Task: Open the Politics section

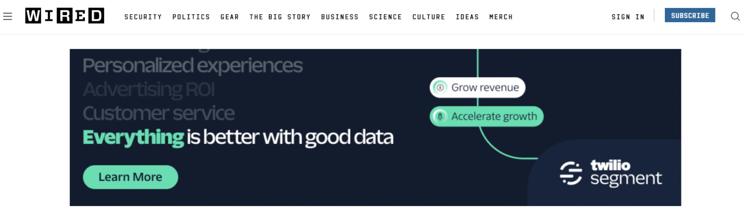Action: [x=191, y=17]
